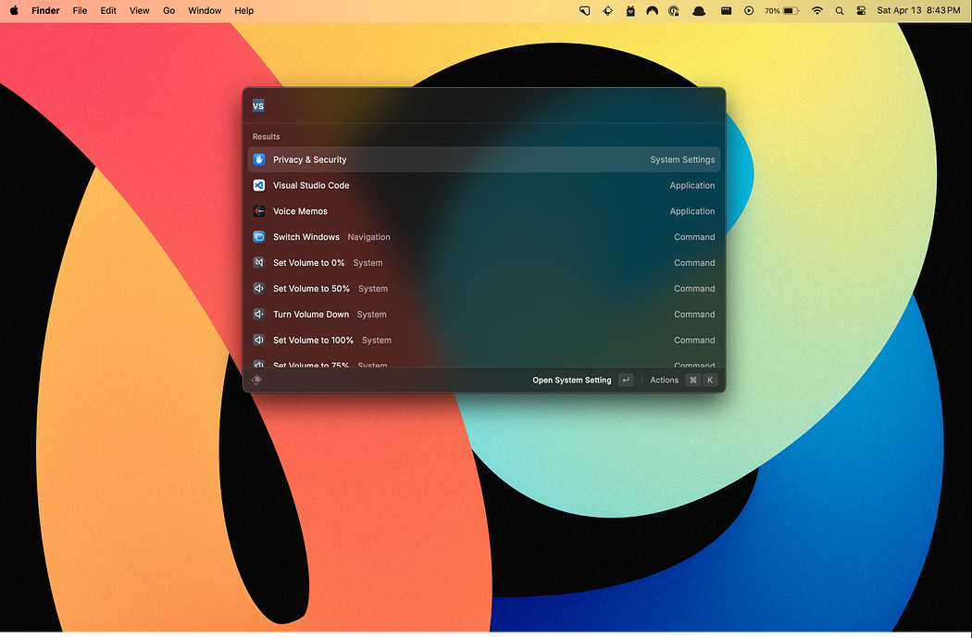Click the cat-face menu bar icon

[630, 10]
